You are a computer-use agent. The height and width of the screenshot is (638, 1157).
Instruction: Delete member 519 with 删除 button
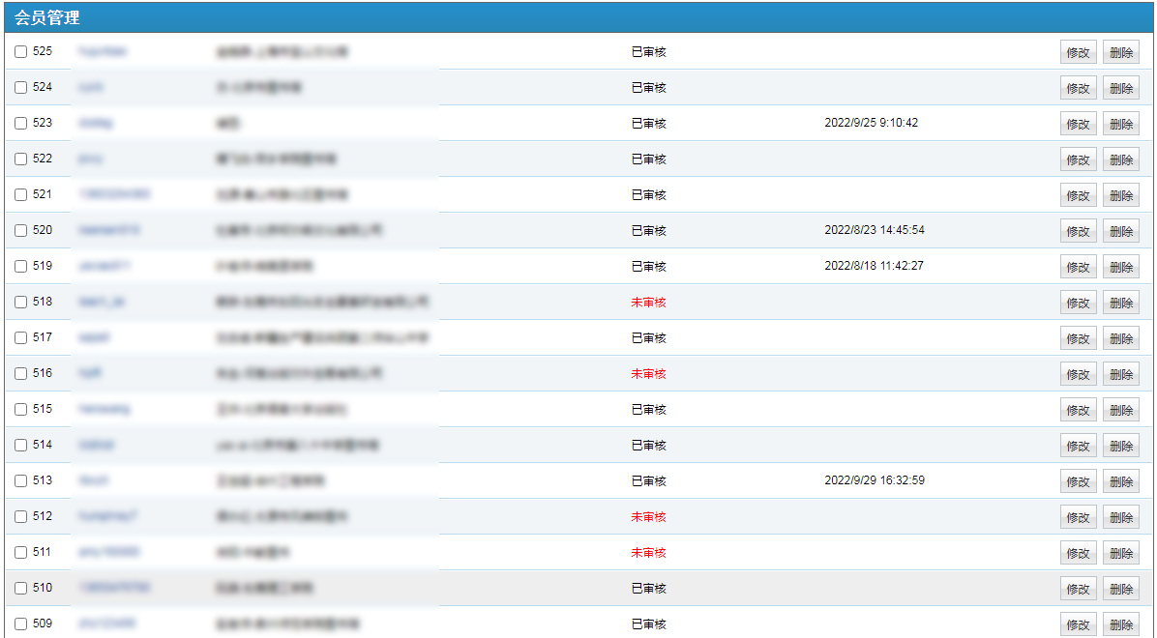(x=1121, y=268)
